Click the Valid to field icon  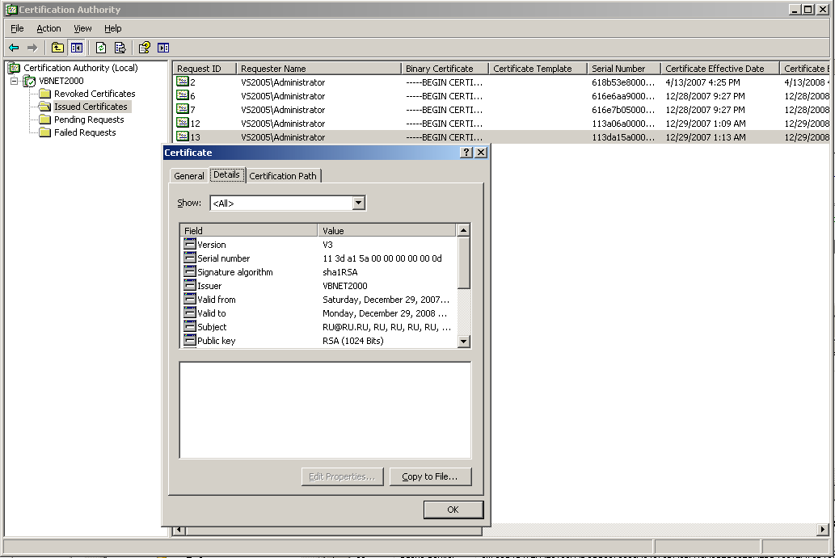(190, 313)
